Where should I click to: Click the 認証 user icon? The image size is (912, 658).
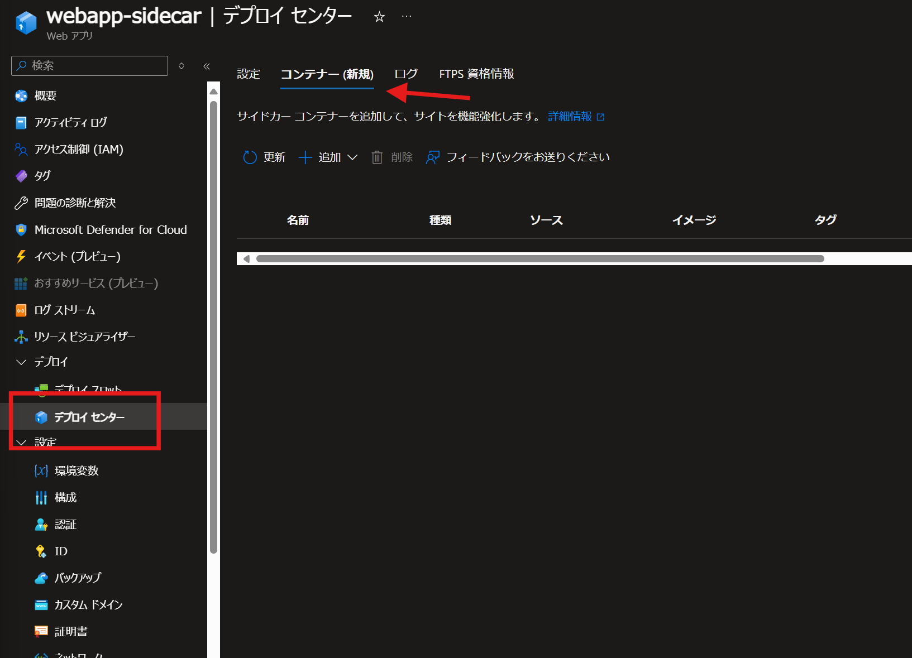coord(41,524)
